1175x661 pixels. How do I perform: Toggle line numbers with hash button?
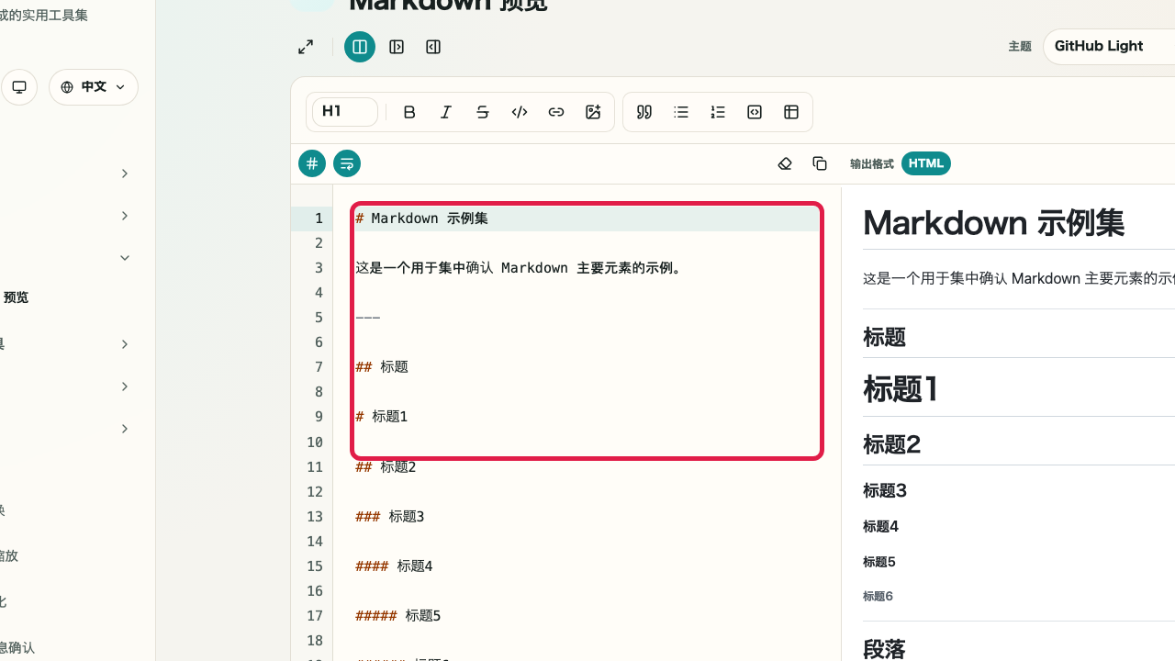[312, 163]
